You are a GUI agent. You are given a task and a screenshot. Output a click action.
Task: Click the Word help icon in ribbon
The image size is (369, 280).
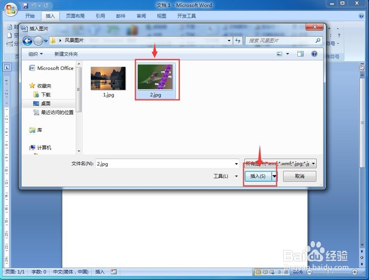pyautogui.click(x=361, y=16)
